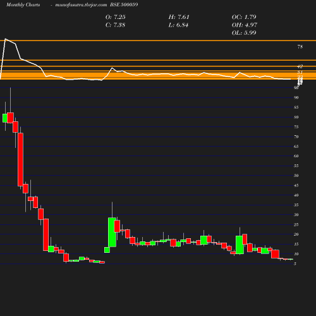Select the 45 price axis label
Screen dimensions: 316x316
(x=296, y=186)
